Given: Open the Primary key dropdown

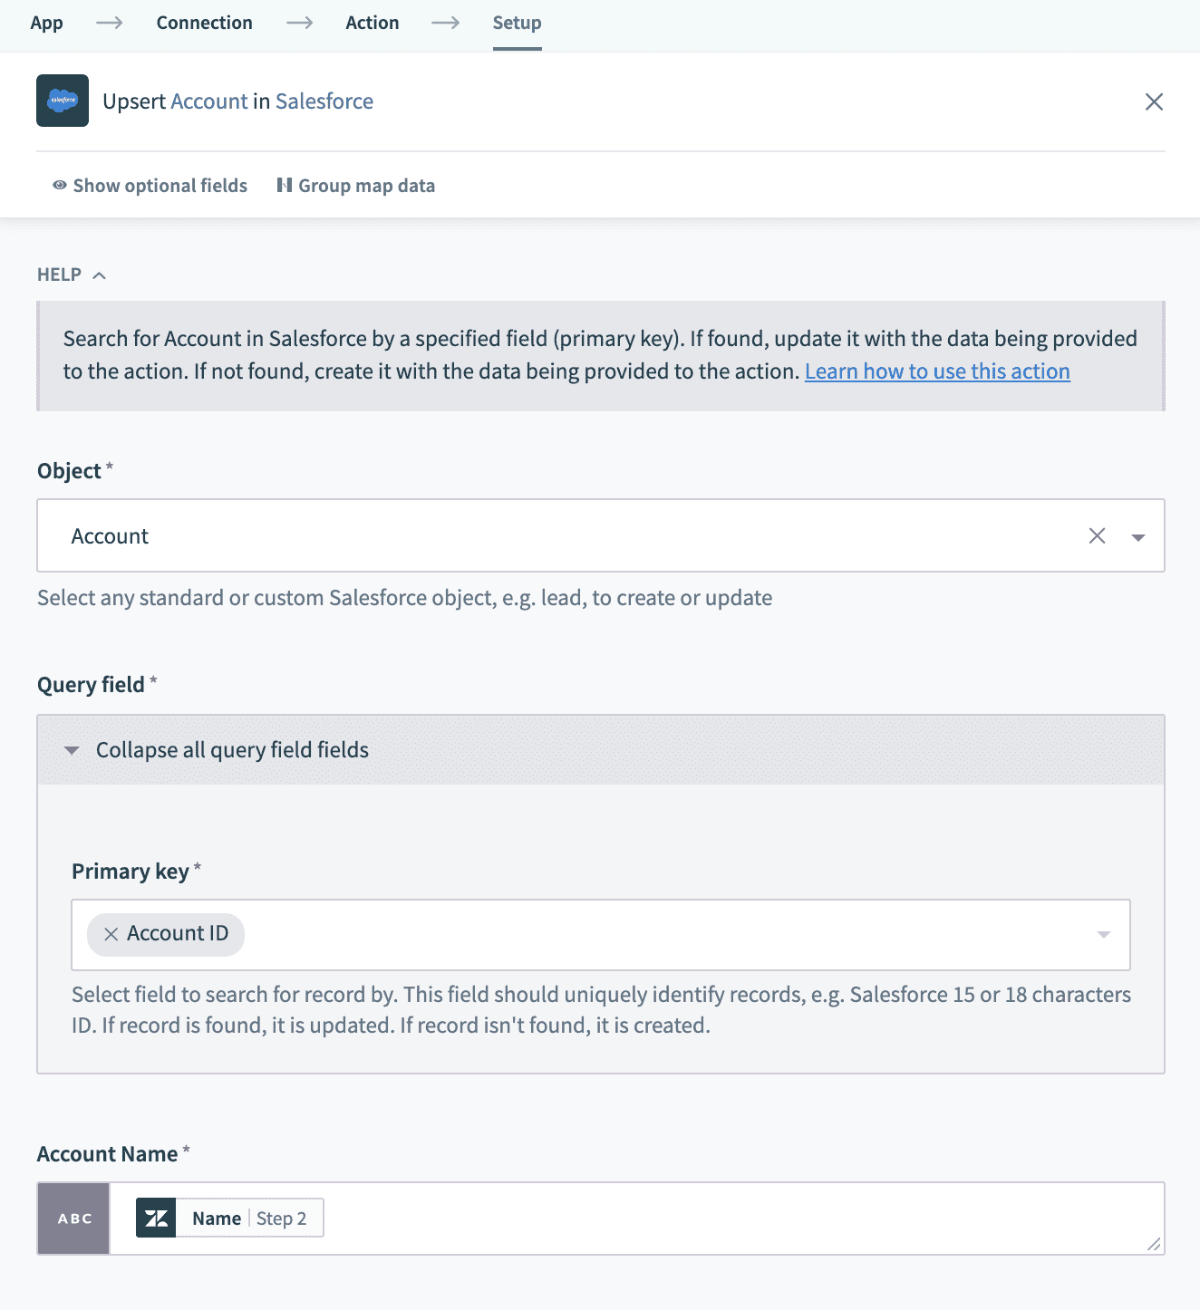Looking at the screenshot, I should [x=1103, y=935].
